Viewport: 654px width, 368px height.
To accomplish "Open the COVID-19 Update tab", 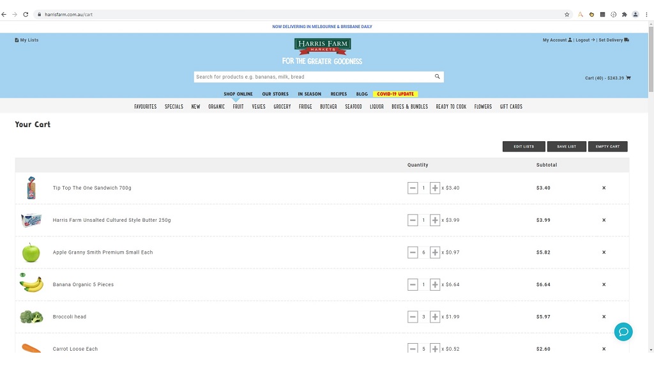I will coord(395,94).
